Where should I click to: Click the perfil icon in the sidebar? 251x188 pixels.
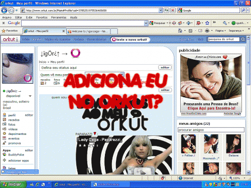coord(5,115)
